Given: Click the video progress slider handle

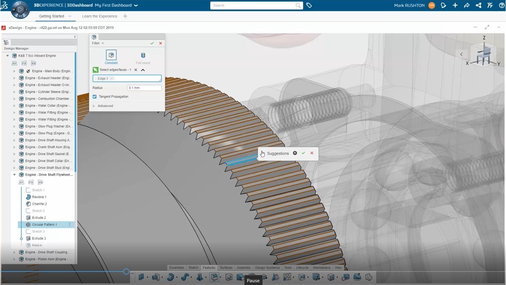Looking at the screenshot, I should [x=126, y=272].
